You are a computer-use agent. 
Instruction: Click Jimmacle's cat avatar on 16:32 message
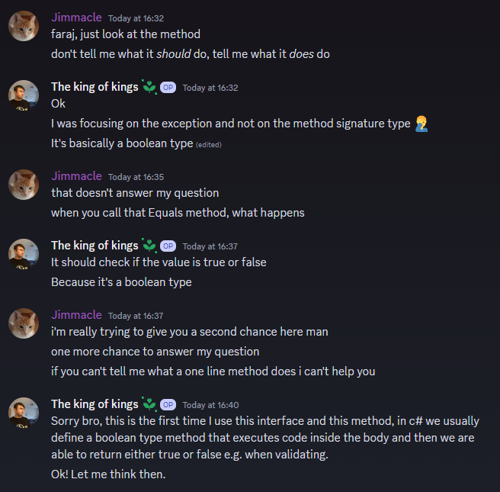pyautogui.click(x=24, y=26)
